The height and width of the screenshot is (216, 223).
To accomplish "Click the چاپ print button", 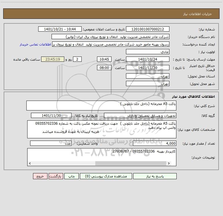I will click(x=72, y=176).
